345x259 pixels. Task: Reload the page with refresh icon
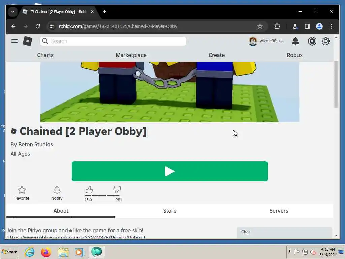point(38,26)
